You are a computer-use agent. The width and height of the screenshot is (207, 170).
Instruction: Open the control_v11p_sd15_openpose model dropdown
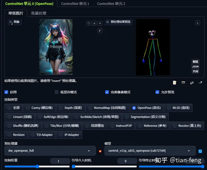coord(150,151)
